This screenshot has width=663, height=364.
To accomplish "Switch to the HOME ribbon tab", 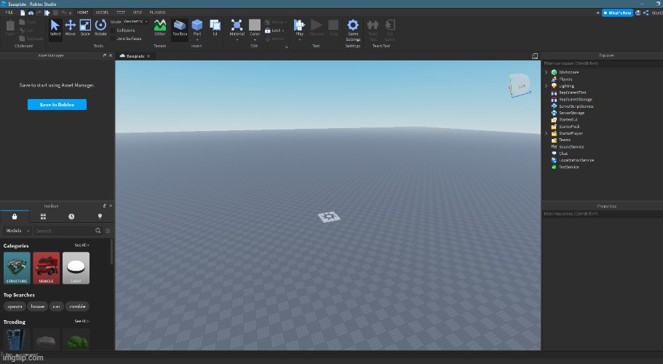I will point(82,12).
